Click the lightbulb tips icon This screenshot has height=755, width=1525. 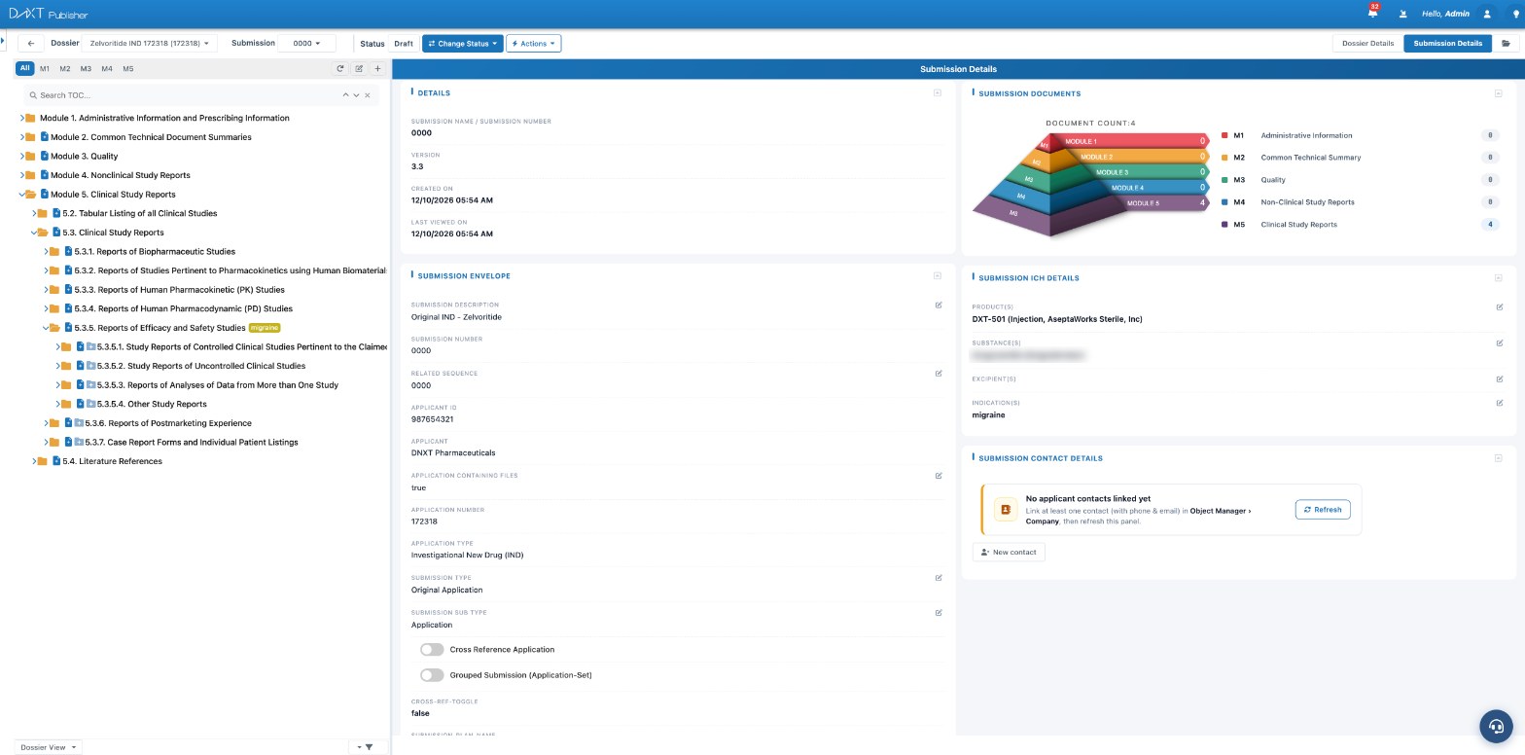tap(1517, 14)
